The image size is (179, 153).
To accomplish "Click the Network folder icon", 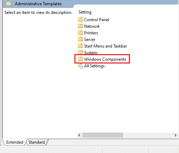I will [80, 26].
